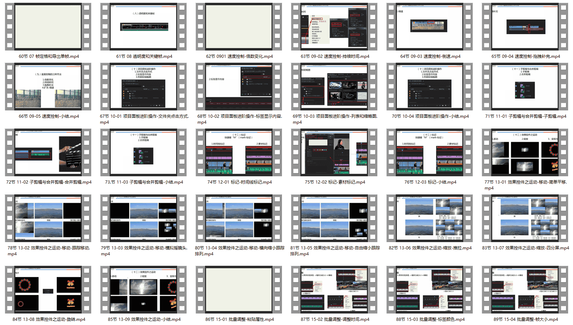
Task: Choose the 89节 15-04 帧大小 thumbnail
Action: [525, 290]
